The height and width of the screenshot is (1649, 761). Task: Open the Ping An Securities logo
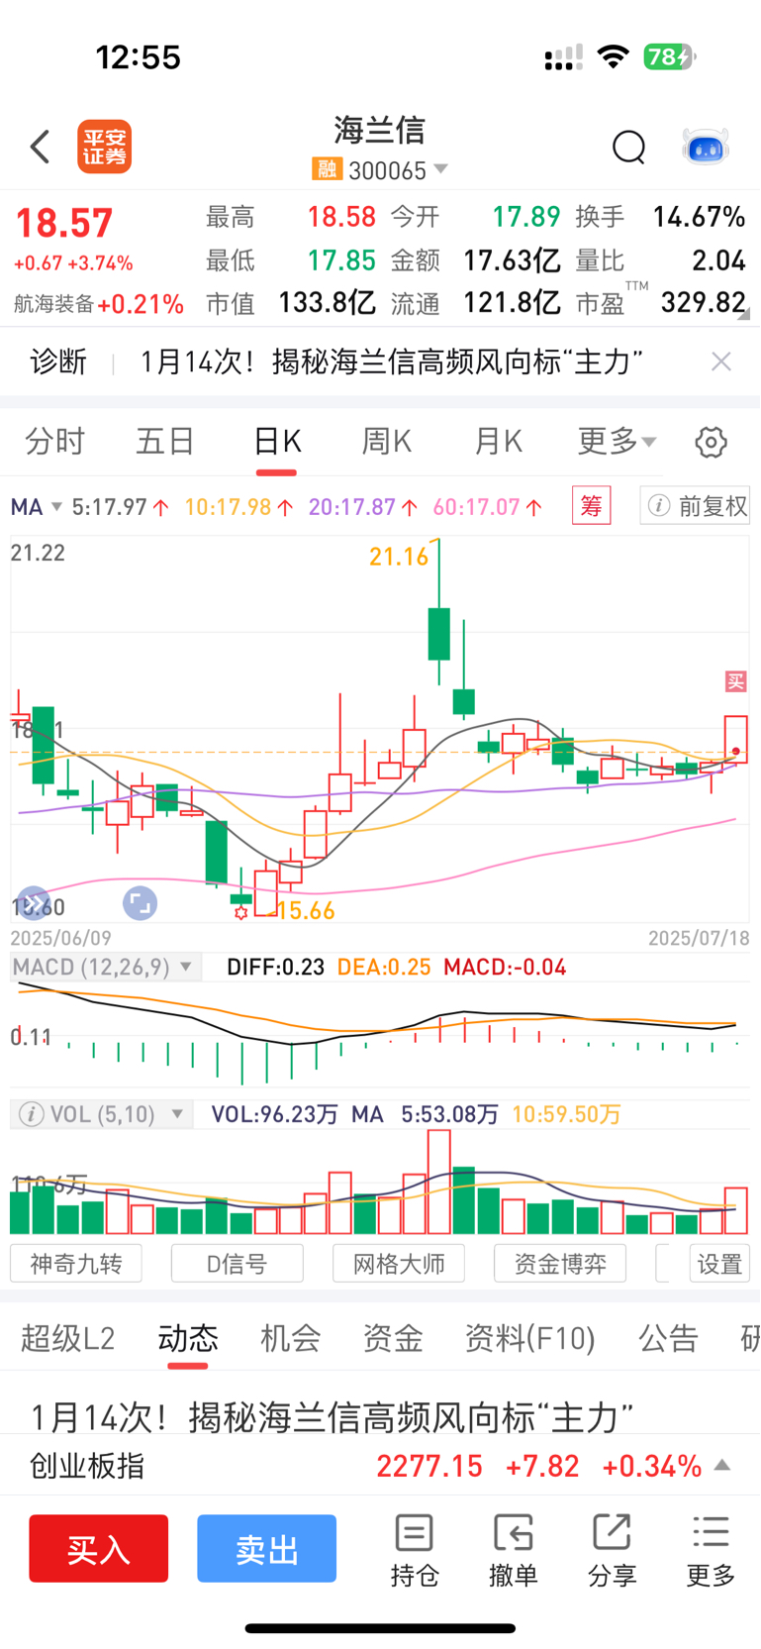(105, 148)
